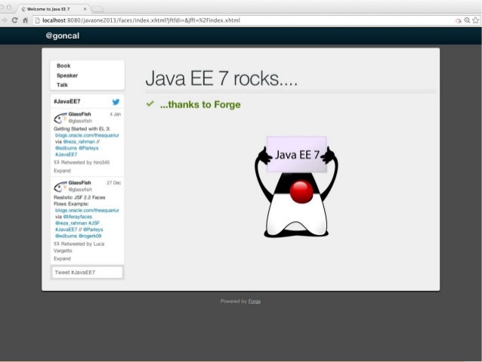Follow the Forge link in footer
Viewport: 482px width, 362px height.
254,302
